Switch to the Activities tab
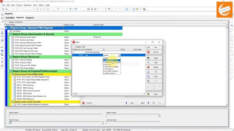 [x=10, y=18]
